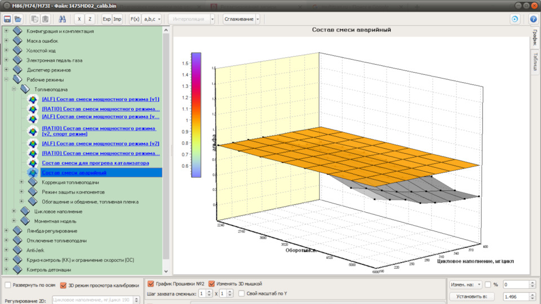Click the tree scrollbar down arrow
Screen dimensions: 541x304
[x=166, y=271]
